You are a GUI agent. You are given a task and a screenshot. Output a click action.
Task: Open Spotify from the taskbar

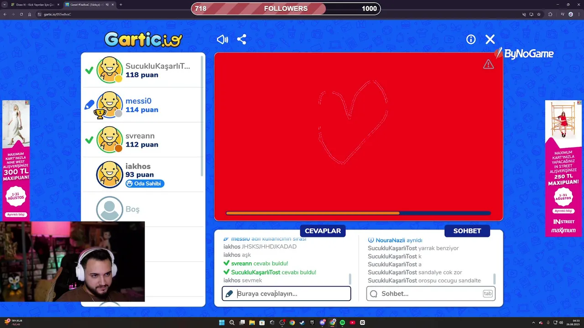[342, 323]
